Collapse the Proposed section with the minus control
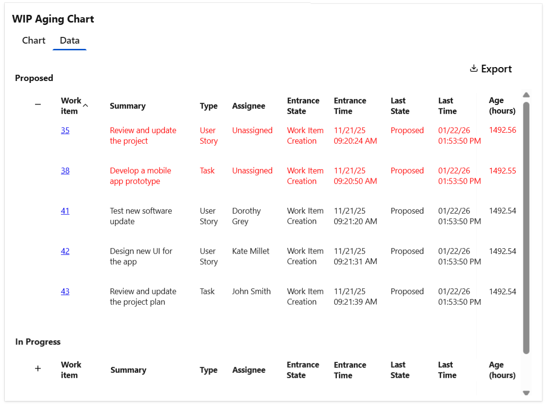This screenshot has width=545, height=404. (x=38, y=104)
